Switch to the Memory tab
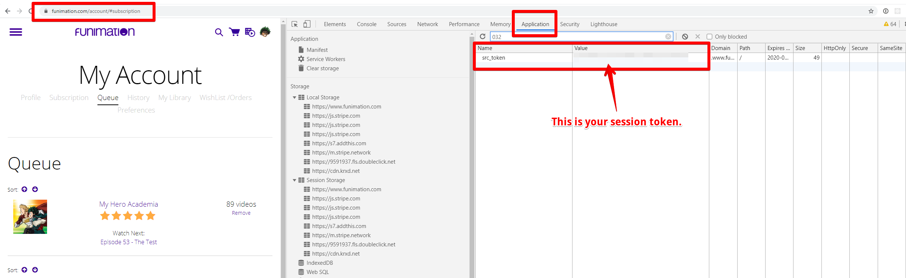This screenshot has height=278, width=906. 500,24
